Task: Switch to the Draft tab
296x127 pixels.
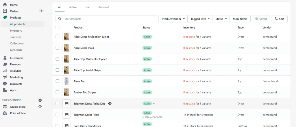Action: click(87, 7)
